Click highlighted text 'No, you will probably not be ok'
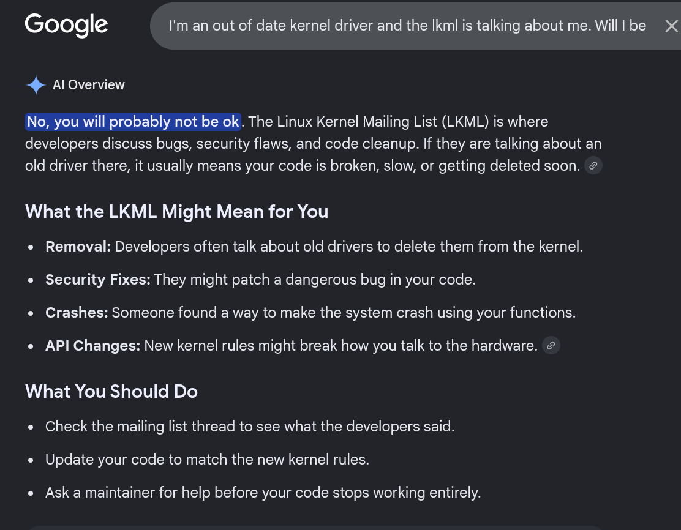Screen dimensions: 681x530 [x=133, y=122]
